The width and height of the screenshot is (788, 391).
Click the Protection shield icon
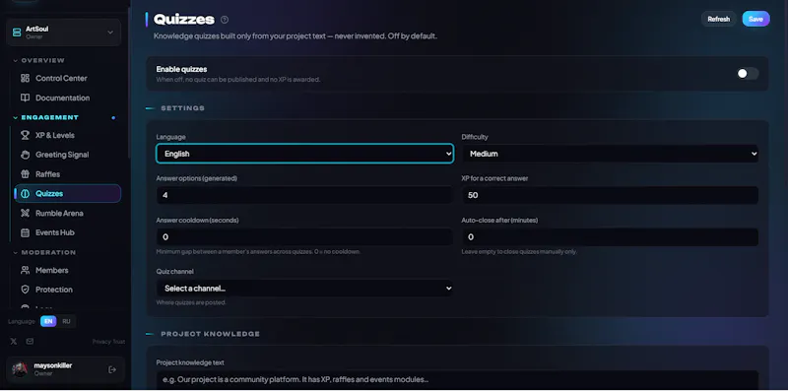[25, 290]
